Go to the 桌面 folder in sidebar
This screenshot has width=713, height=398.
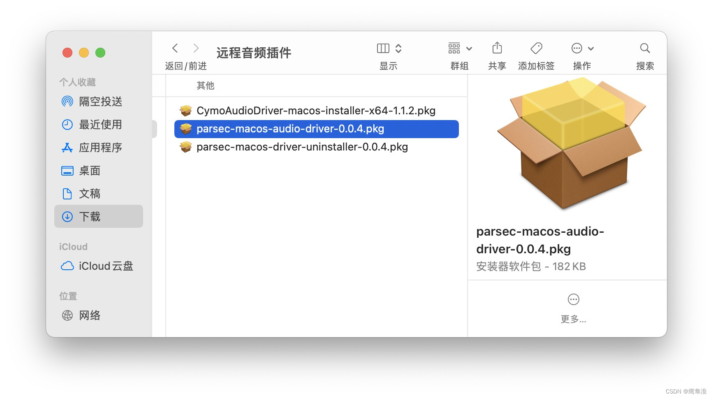[90, 171]
